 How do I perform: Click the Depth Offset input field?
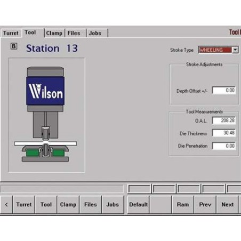pyautogui.click(x=224, y=90)
